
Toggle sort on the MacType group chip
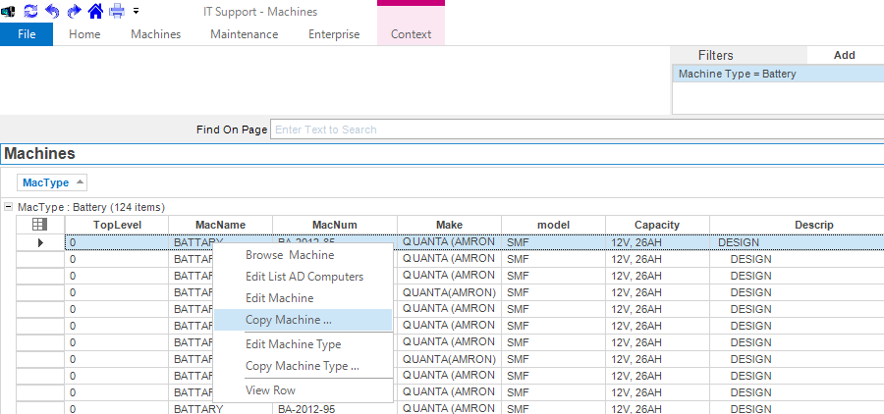click(x=53, y=181)
